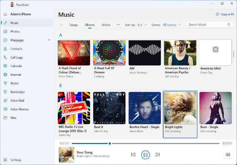Click the 'James Blunt' artist text

[x=136, y=131]
